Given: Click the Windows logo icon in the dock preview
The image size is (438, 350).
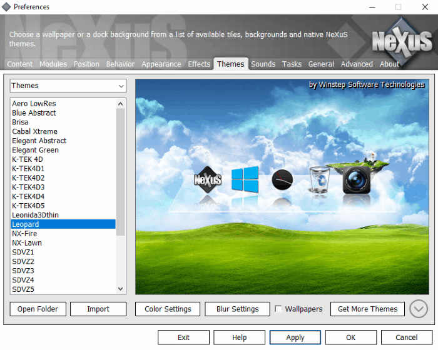Looking at the screenshot, I should [x=245, y=179].
